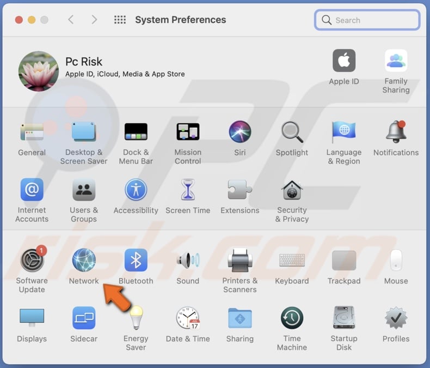Open Time Machine preferences
This screenshot has width=430, height=368.
[292, 318]
